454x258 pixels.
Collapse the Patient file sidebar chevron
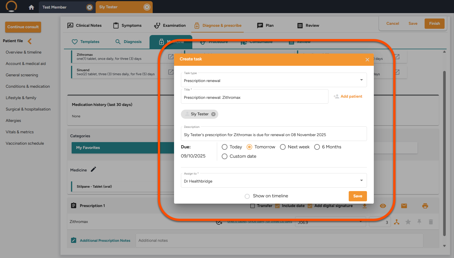pos(30,41)
